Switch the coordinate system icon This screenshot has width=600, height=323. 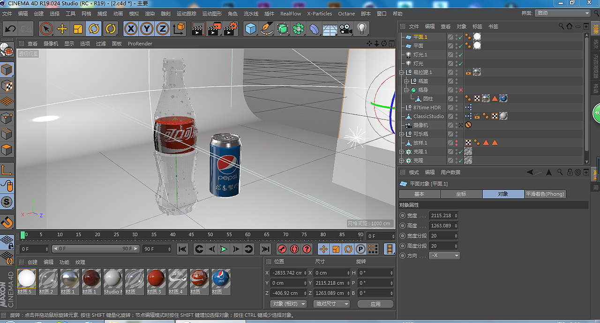pyautogui.click(x=179, y=29)
